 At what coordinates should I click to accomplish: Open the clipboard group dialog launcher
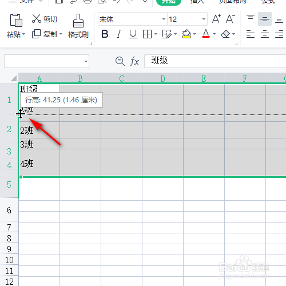pyautogui.click(x=90, y=43)
